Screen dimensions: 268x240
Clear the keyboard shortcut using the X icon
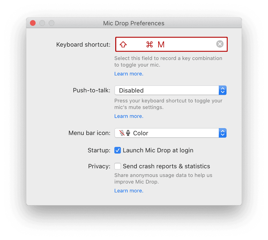click(220, 44)
